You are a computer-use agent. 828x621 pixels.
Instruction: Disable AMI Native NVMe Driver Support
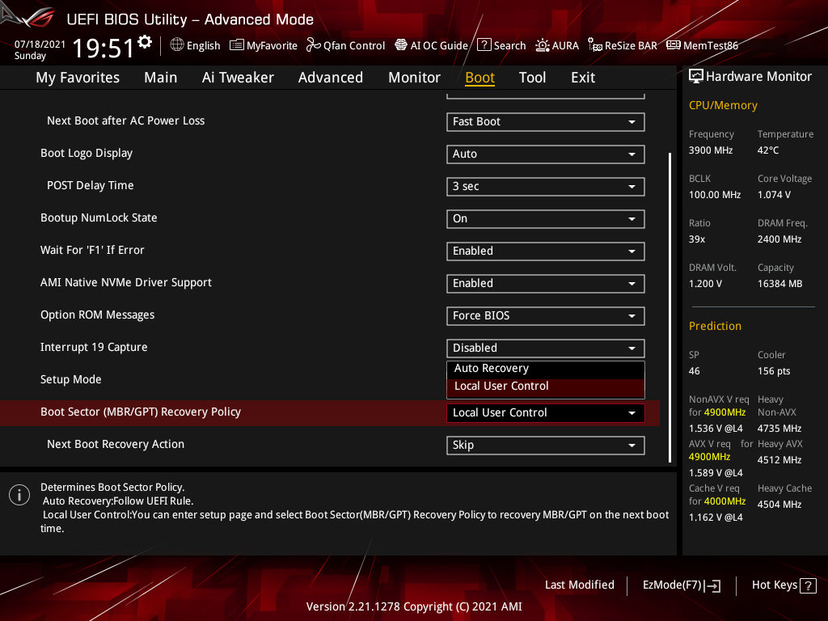pyautogui.click(x=545, y=283)
